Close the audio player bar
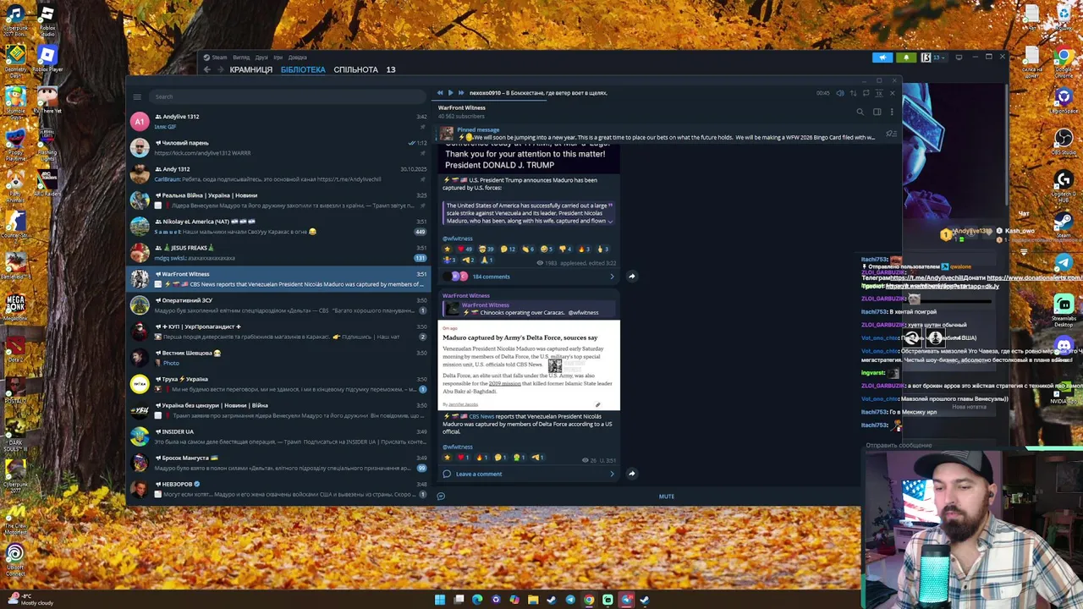 892,93
